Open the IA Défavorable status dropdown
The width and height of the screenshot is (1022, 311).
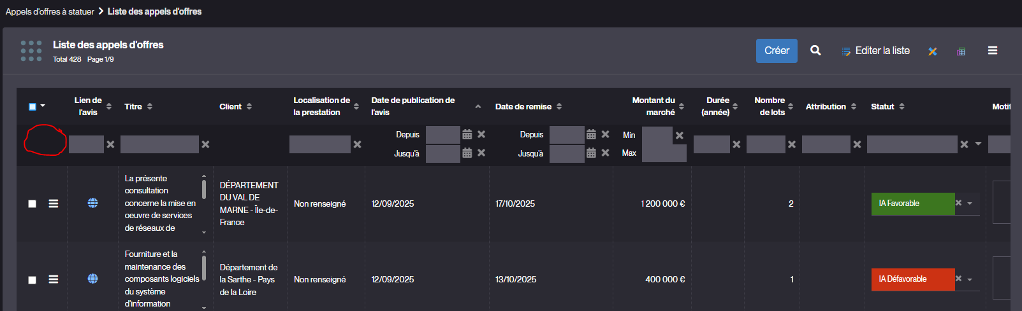click(970, 280)
